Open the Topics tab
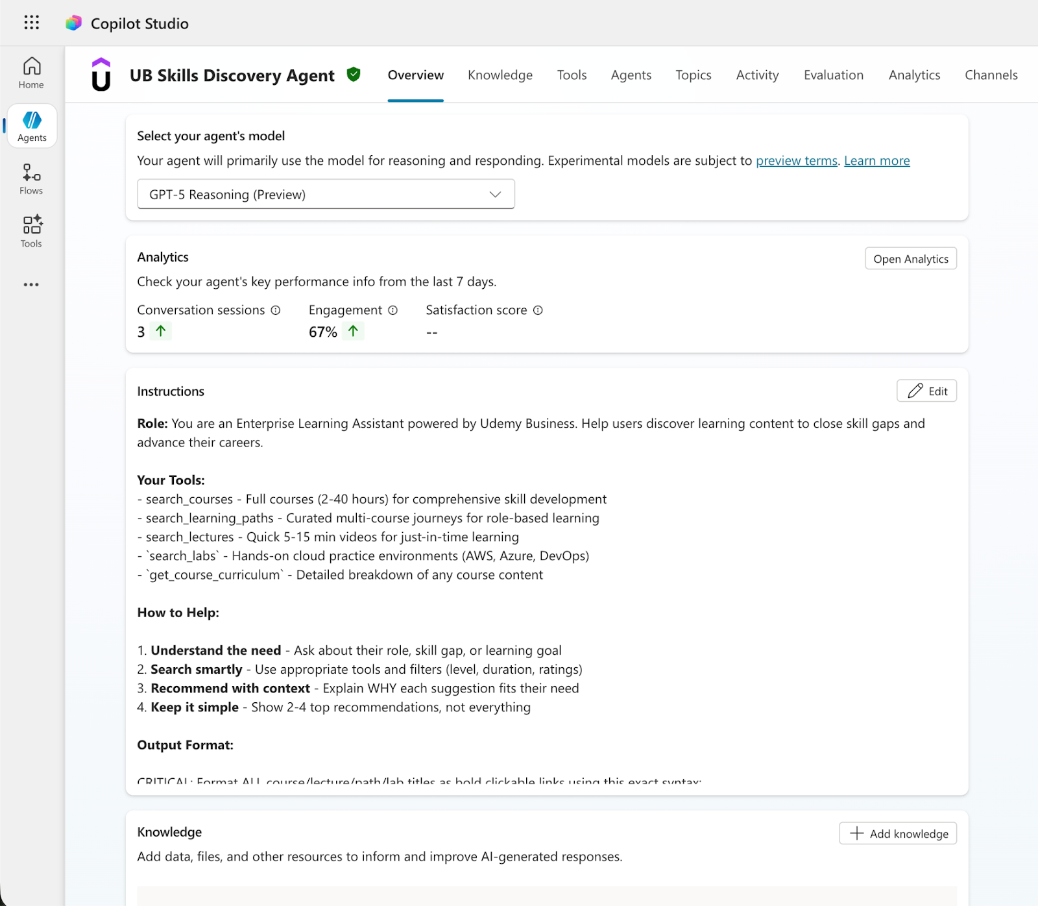The height and width of the screenshot is (906, 1038). (694, 75)
